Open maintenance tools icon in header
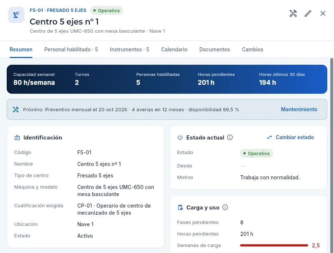This screenshot has width=334, height=253. tap(293, 13)
